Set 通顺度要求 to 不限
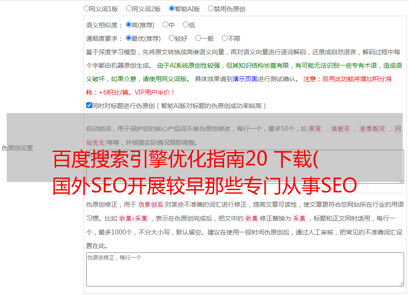Viewport: 409px width, 295px height. pyautogui.click(x=224, y=38)
